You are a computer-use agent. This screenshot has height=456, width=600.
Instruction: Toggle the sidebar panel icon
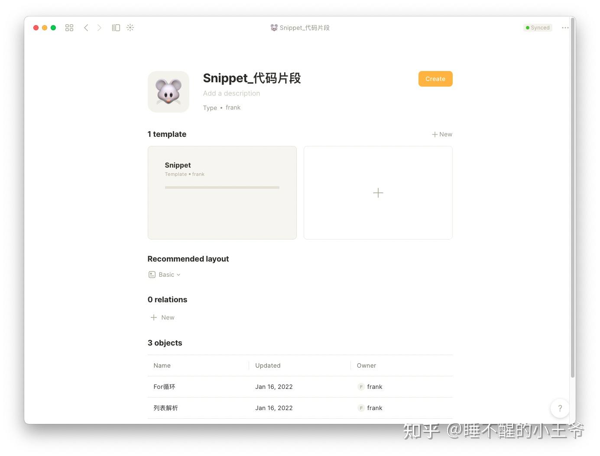[116, 27]
